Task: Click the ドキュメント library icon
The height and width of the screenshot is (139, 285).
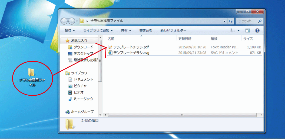Action: pos(70,79)
